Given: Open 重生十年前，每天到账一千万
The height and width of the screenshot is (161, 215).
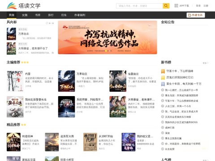Looking at the screenshot, I should pos(184,84).
